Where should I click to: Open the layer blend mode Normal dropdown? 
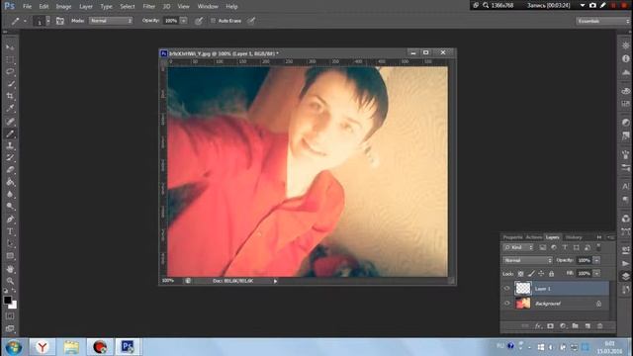[x=527, y=260]
